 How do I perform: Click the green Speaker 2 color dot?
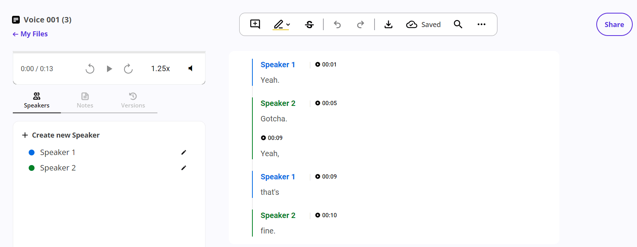pyautogui.click(x=32, y=168)
